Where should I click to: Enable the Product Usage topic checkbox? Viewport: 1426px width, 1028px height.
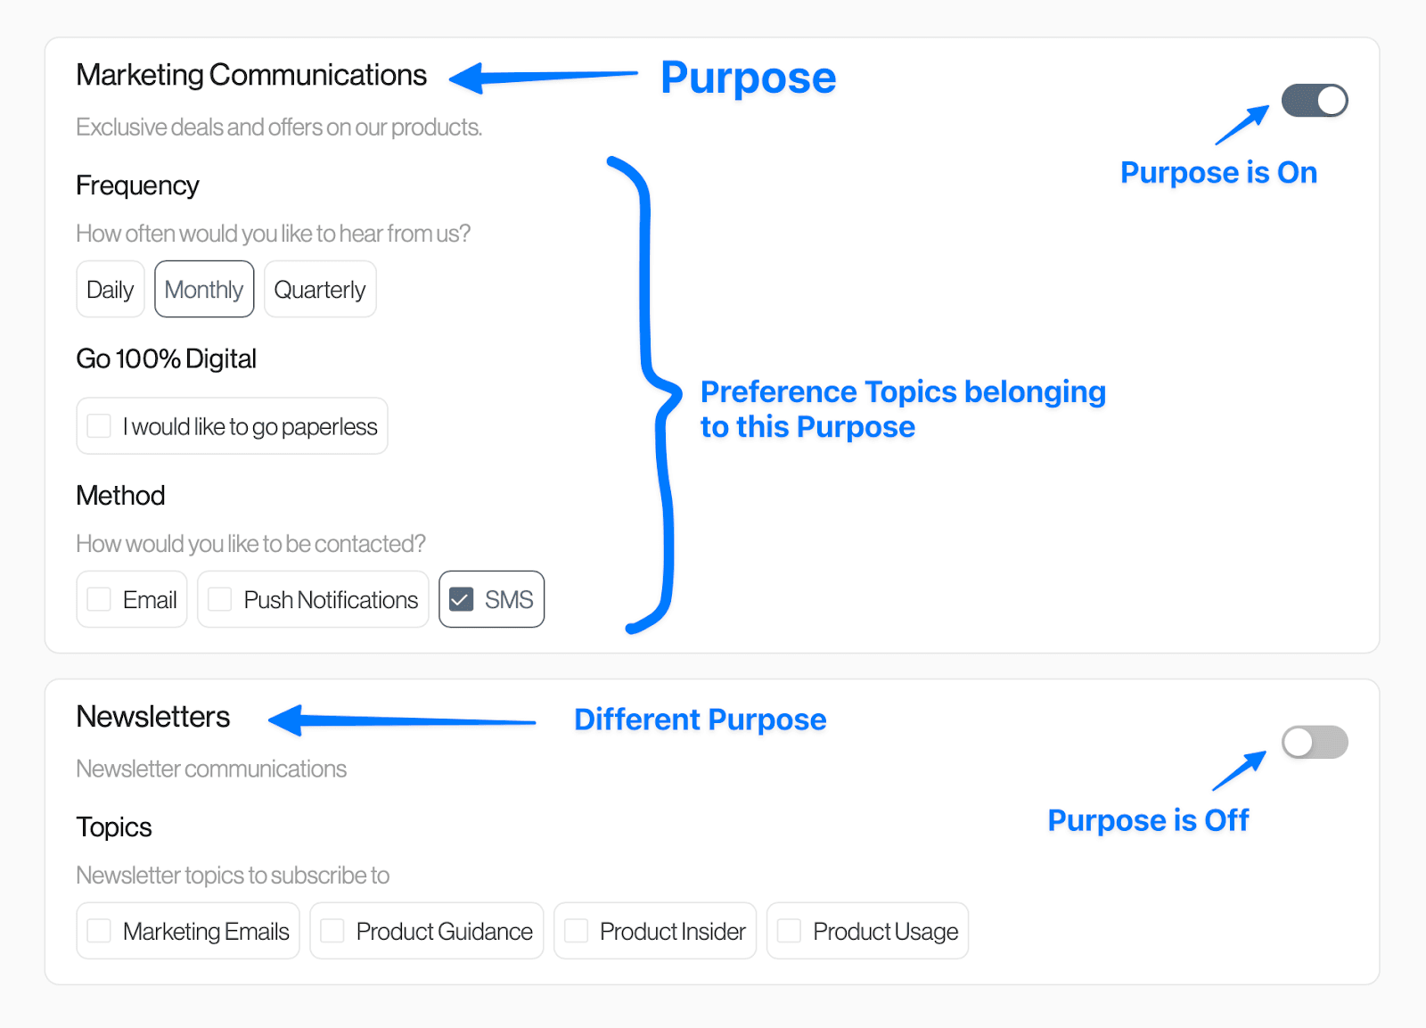click(x=788, y=930)
